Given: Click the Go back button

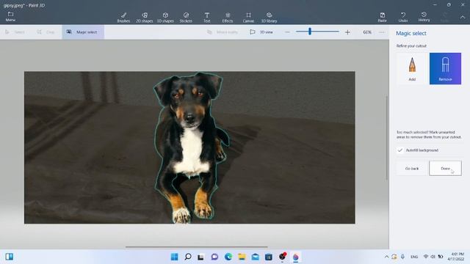Looking at the screenshot, I should pos(412,169).
